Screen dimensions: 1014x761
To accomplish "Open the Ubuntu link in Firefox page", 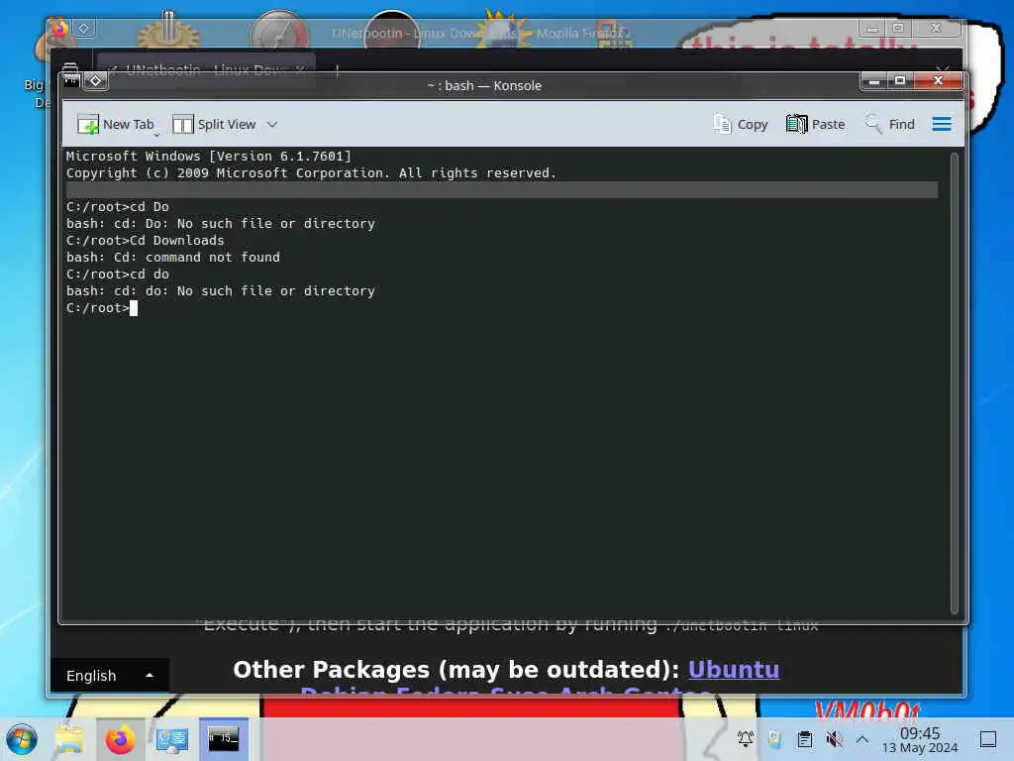I will coord(734,670).
